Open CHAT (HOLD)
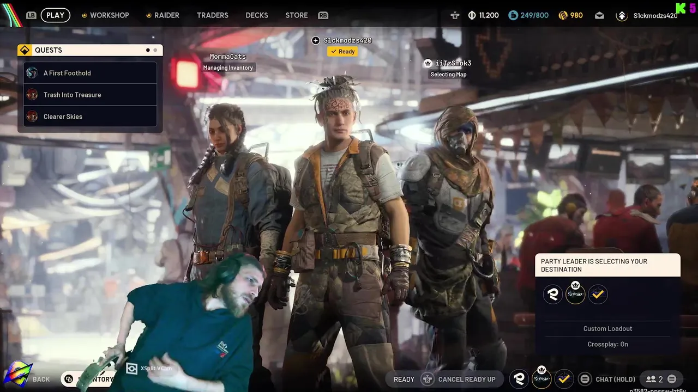698x392 pixels. (x=616, y=379)
